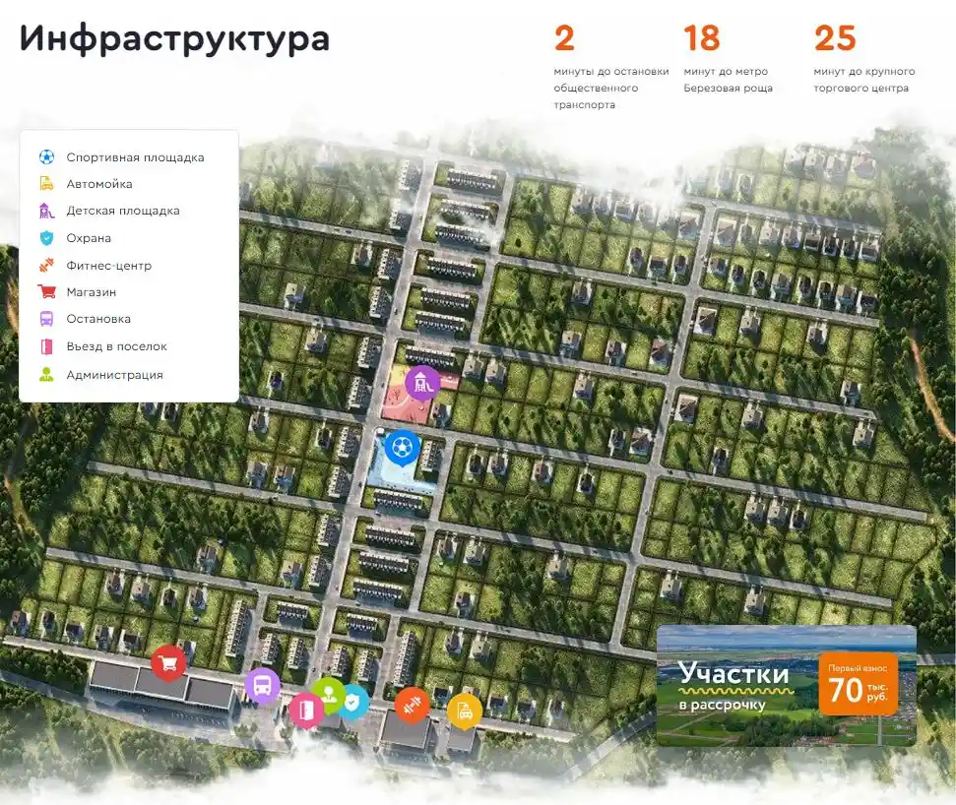Select 'Въезд в поселок' legend entry
Viewport: 956px width, 805px height.
pyautogui.click(x=116, y=346)
